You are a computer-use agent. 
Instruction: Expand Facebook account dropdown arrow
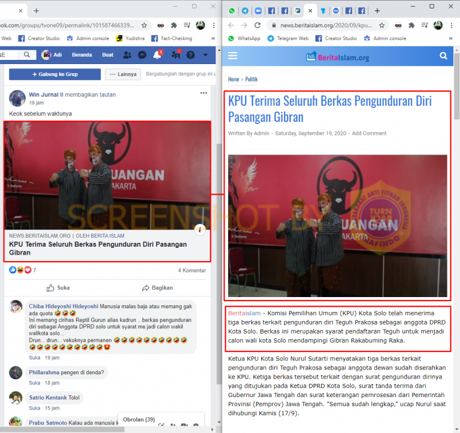[205, 55]
